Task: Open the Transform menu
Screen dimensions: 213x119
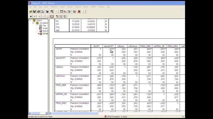Action: tap(54, 7)
